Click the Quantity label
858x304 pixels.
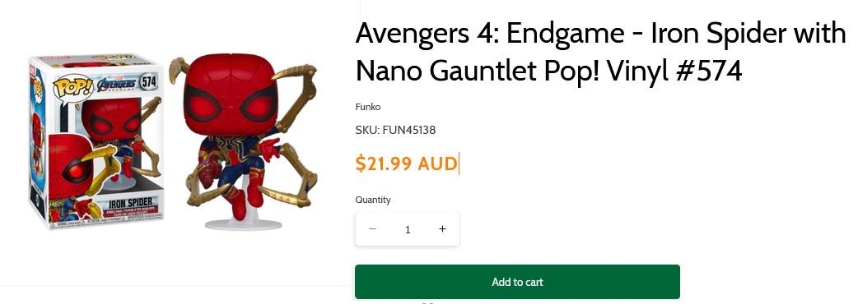point(373,200)
